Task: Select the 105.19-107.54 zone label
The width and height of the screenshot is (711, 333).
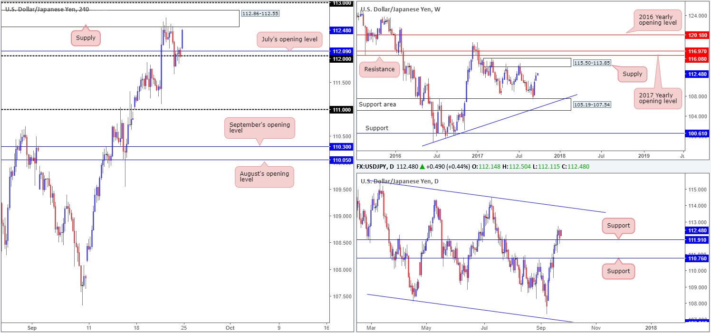Action: [592, 105]
